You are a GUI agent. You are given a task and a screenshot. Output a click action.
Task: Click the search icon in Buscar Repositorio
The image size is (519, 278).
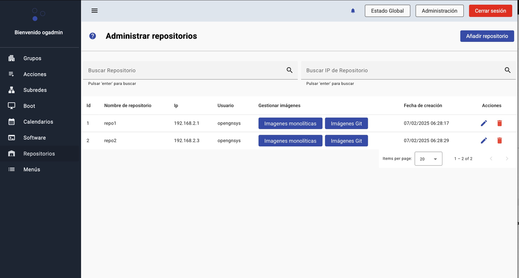click(x=290, y=70)
